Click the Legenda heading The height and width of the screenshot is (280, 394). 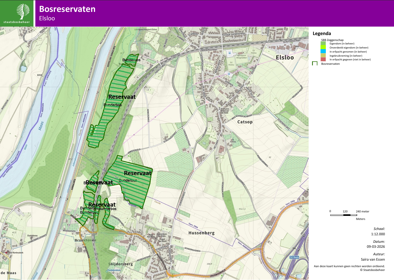pos(322,33)
